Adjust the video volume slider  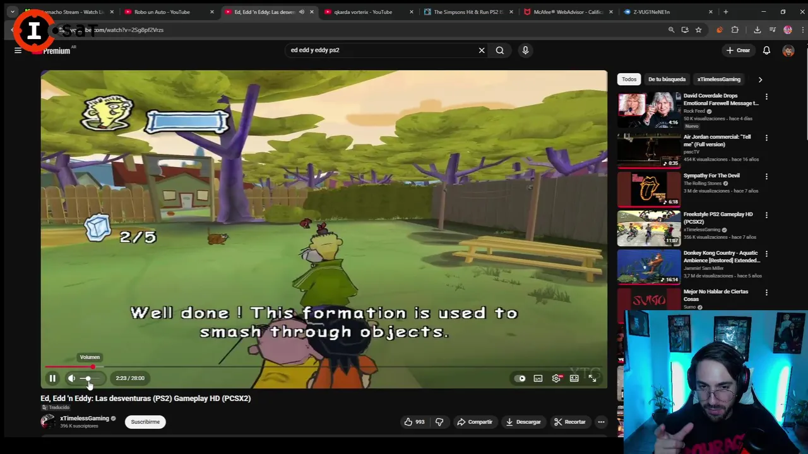pos(92,378)
